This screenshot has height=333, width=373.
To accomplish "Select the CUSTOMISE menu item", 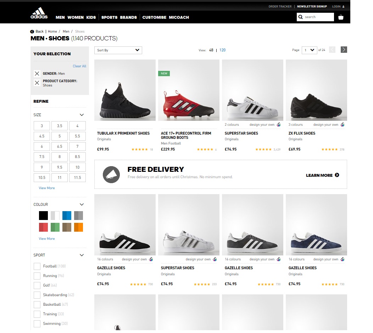I will tap(154, 17).
